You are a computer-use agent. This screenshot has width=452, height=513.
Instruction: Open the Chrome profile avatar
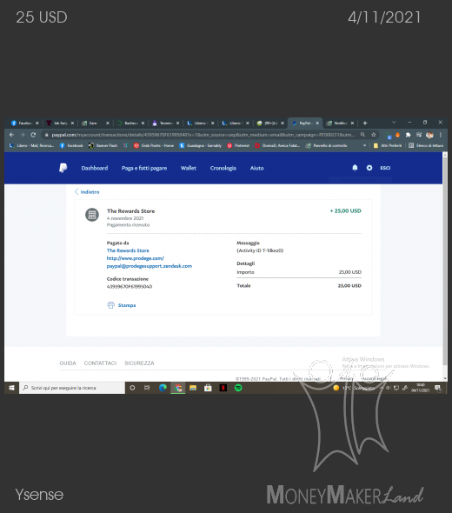429,135
